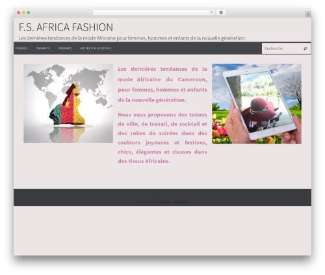325x275 pixels.
Task: Click the search magnifier icon
Action: point(305,49)
